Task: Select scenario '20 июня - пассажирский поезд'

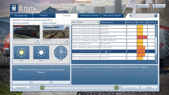Action: click(x=86, y=26)
